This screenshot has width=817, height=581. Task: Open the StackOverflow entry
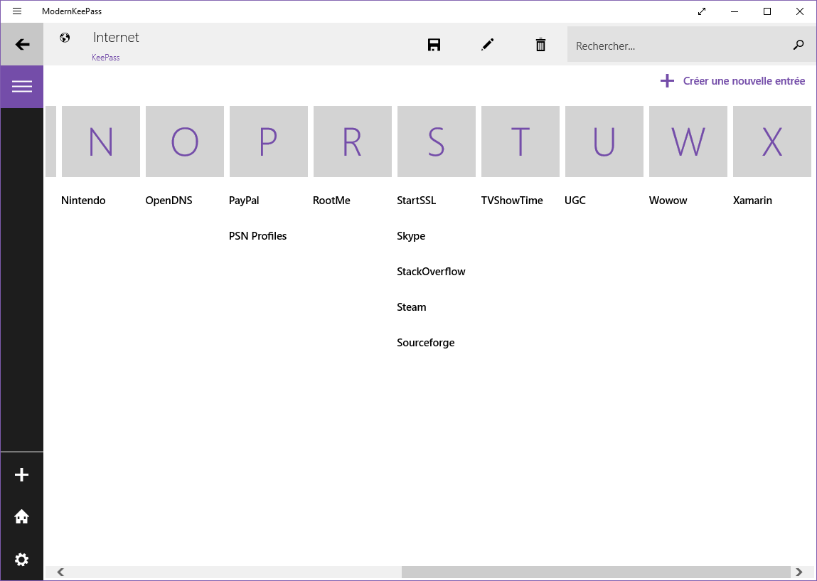(x=431, y=272)
